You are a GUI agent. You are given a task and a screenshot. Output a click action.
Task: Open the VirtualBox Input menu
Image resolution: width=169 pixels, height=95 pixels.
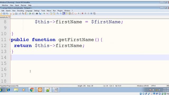pyautogui.click(x=17, y=5)
